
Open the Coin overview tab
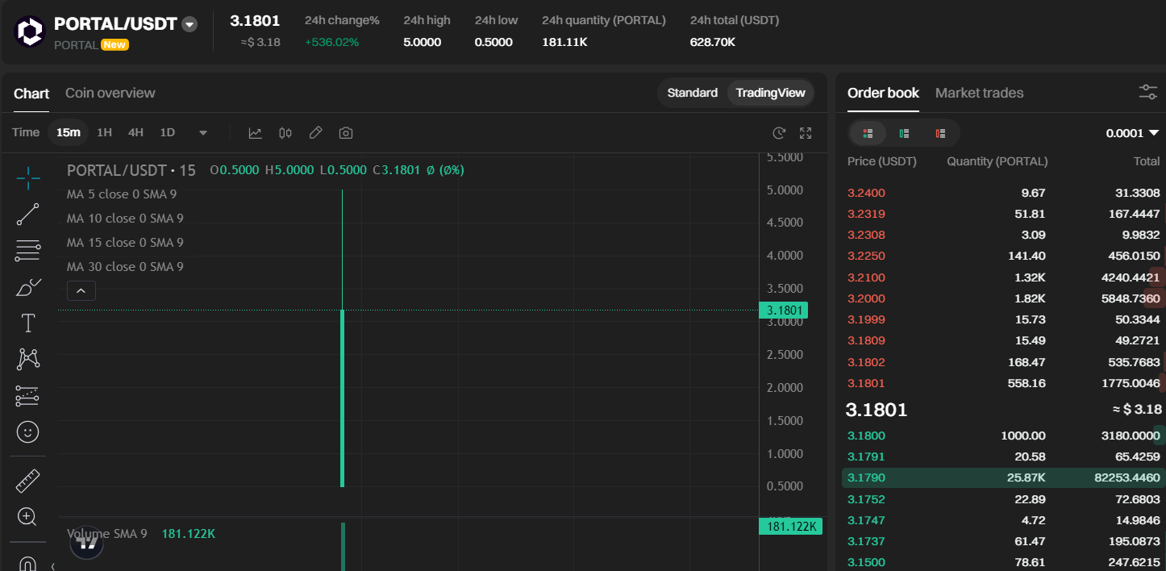110,93
